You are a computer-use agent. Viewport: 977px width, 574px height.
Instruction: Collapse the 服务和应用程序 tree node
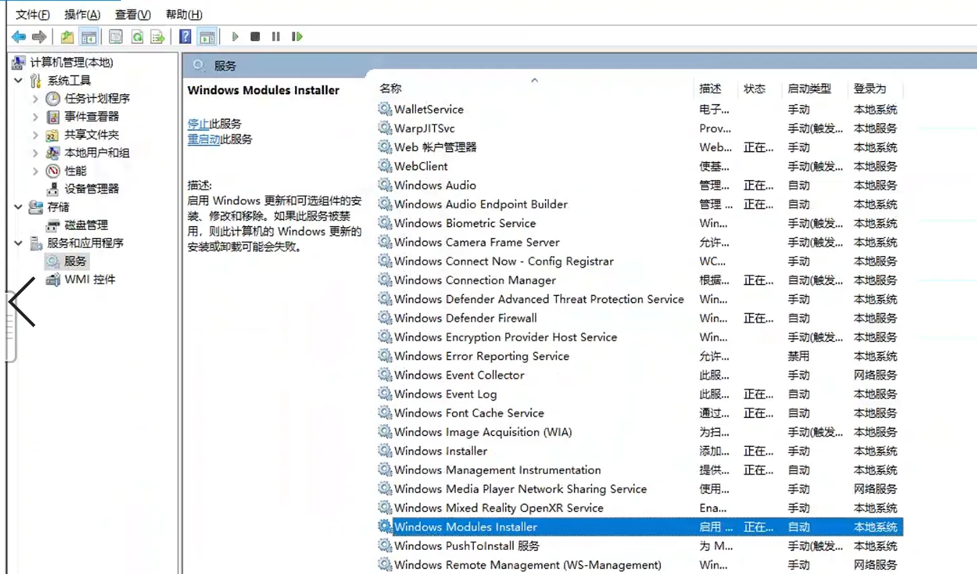pyautogui.click(x=18, y=243)
